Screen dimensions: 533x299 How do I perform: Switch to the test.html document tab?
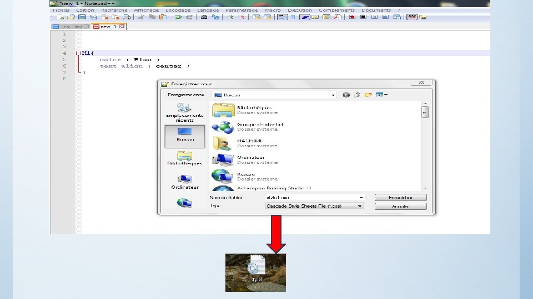tap(71, 27)
